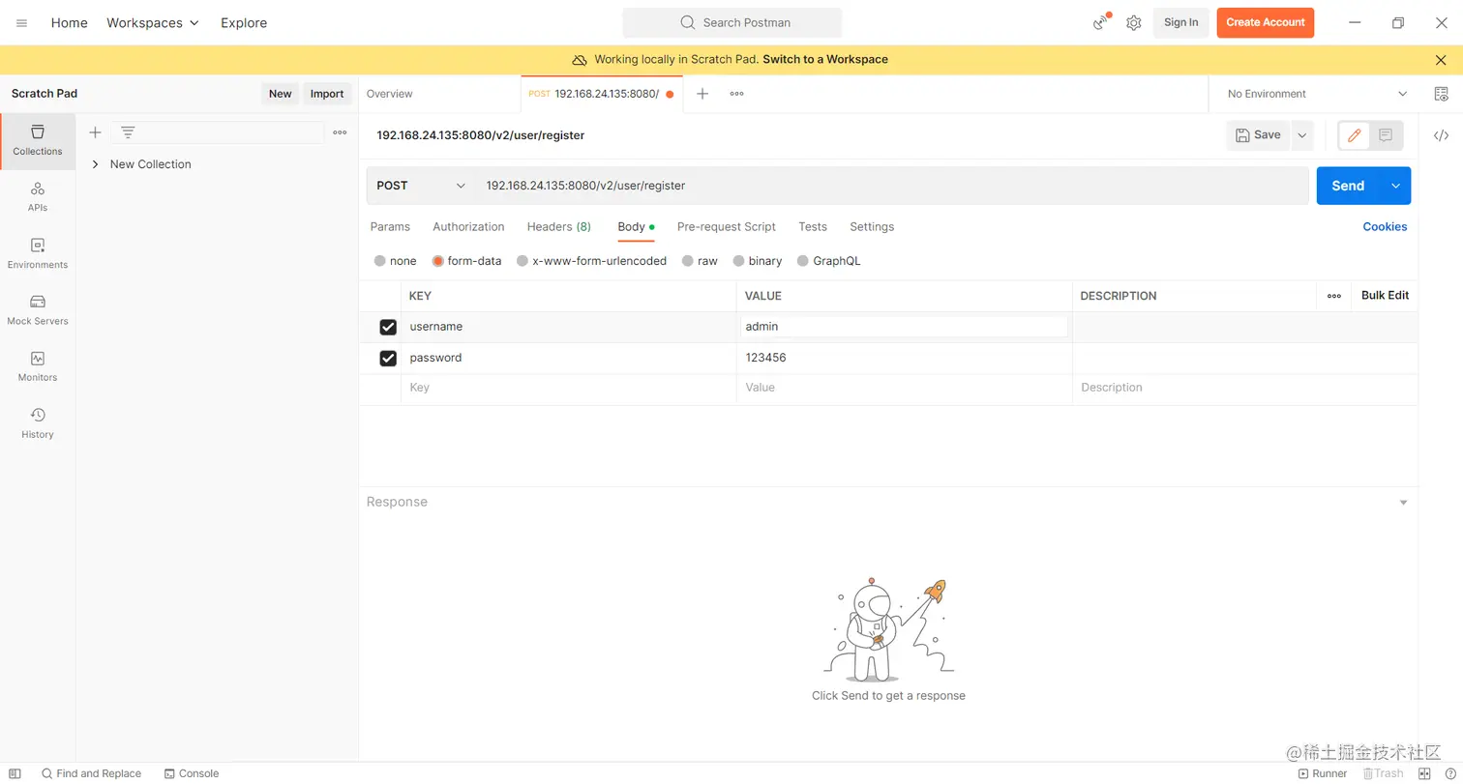Open the collections panel three-dot options
The height and width of the screenshot is (784, 1463).
point(340,132)
